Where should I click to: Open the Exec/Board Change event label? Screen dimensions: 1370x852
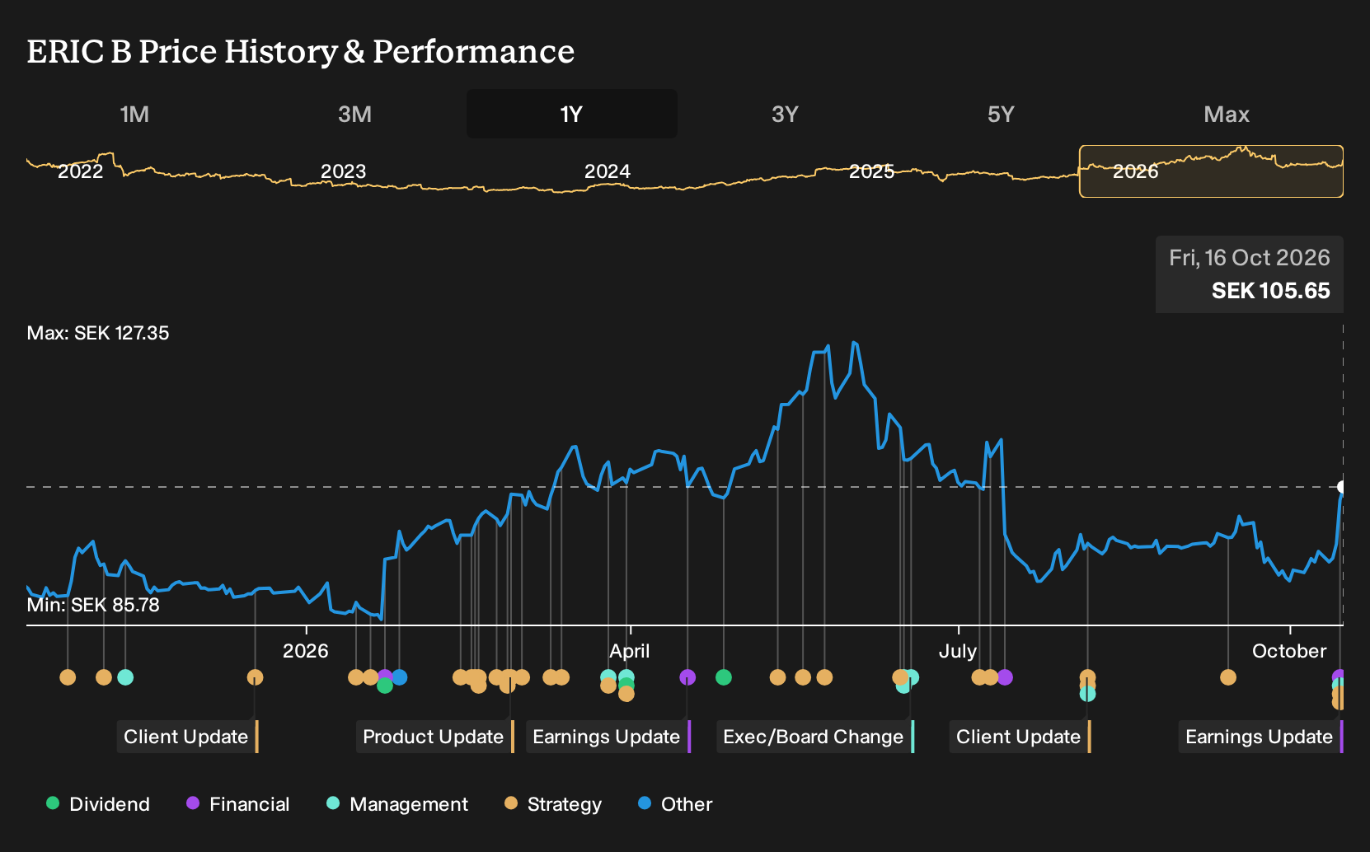pyautogui.click(x=815, y=737)
